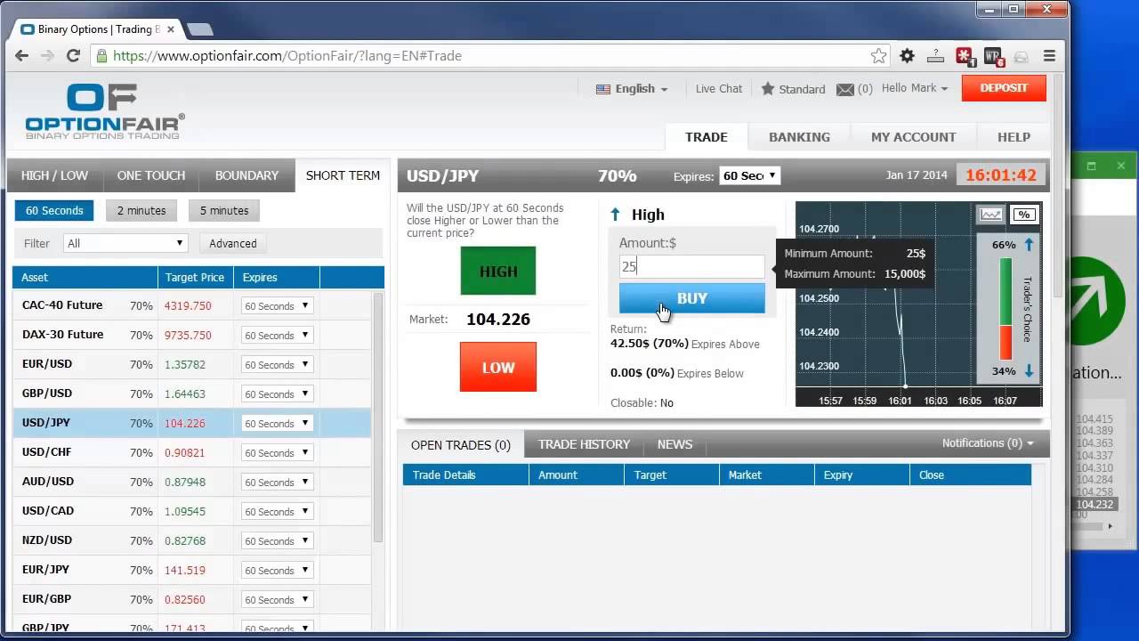Bookmark the page with the star icon
1139x641 pixels.
[879, 55]
